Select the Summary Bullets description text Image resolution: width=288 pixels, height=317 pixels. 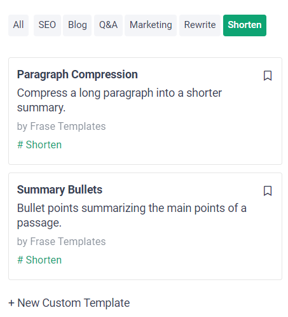click(132, 215)
